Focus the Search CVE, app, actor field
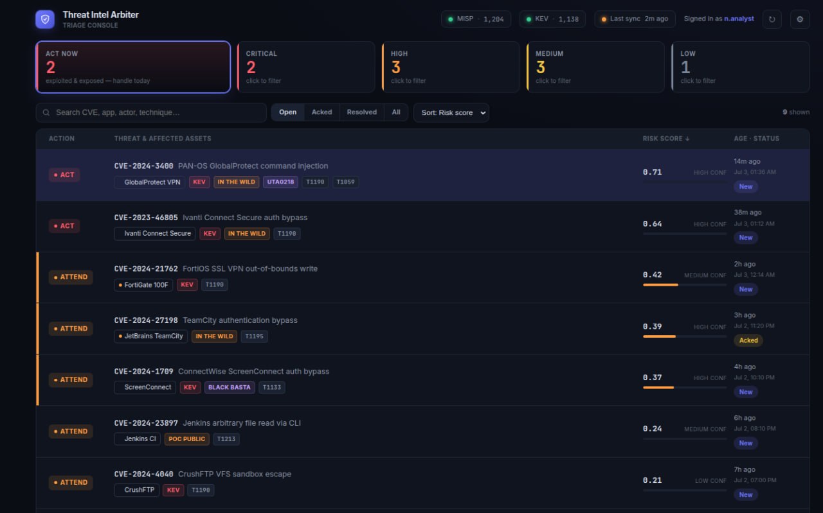Image resolution: width=823 pixels, height=513 pixels. coord(151,112)
